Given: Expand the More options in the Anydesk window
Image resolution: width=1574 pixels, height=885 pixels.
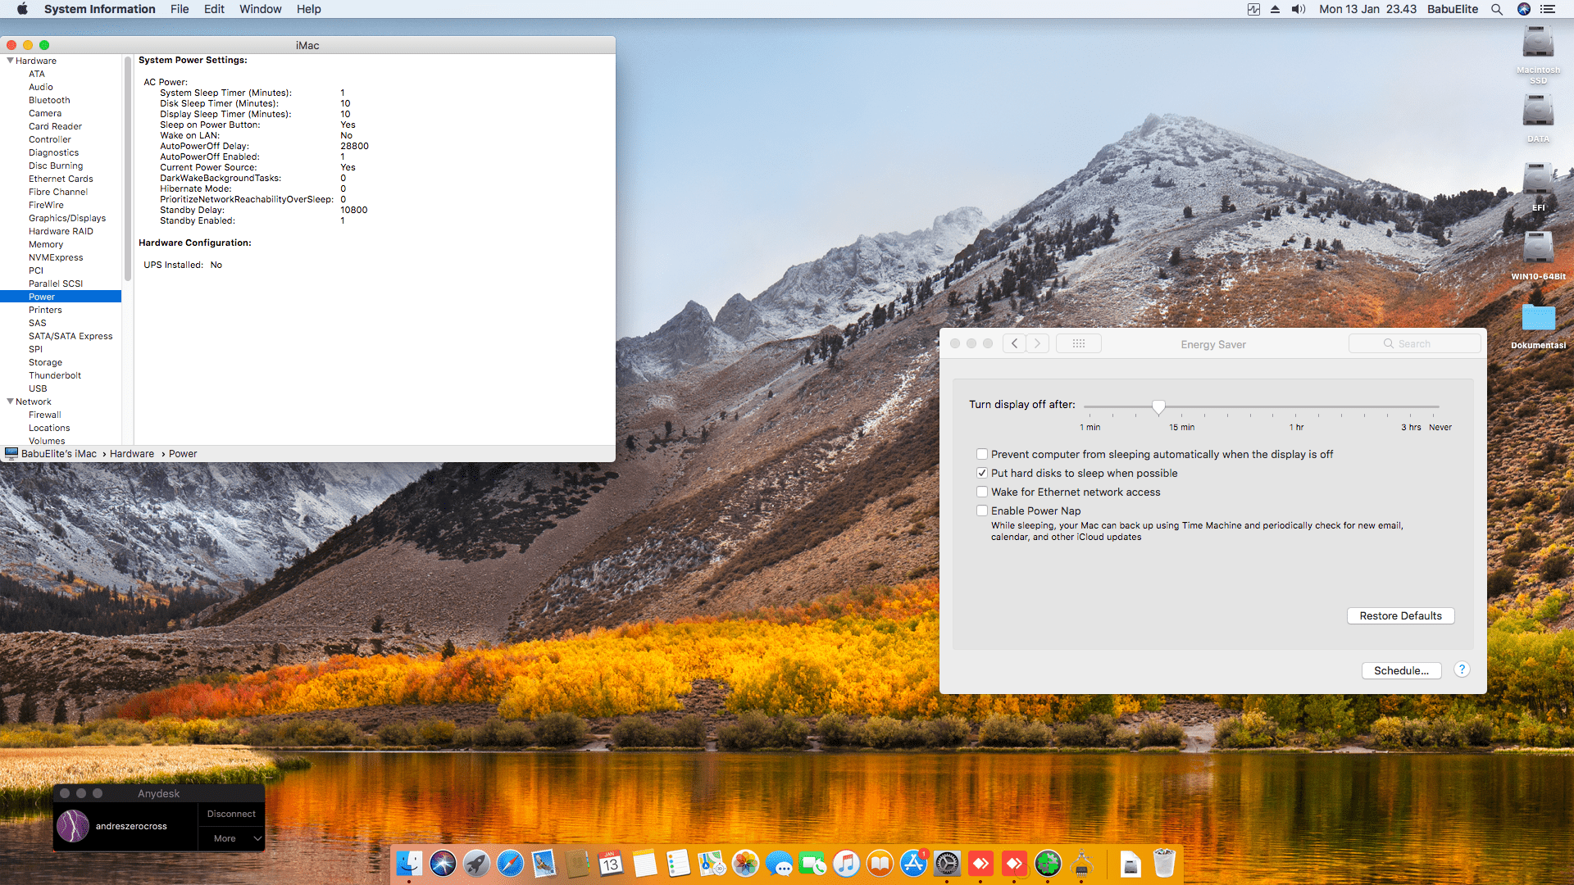Looking at the screenshot, I should pos(230,838).
